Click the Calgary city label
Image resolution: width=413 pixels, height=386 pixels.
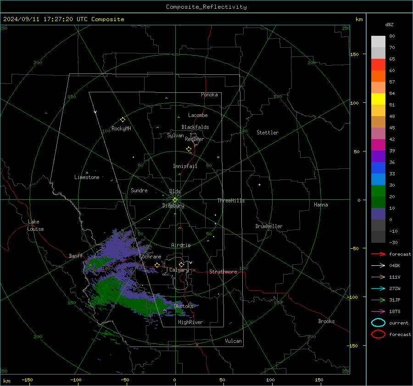click(x=179, y=270)
